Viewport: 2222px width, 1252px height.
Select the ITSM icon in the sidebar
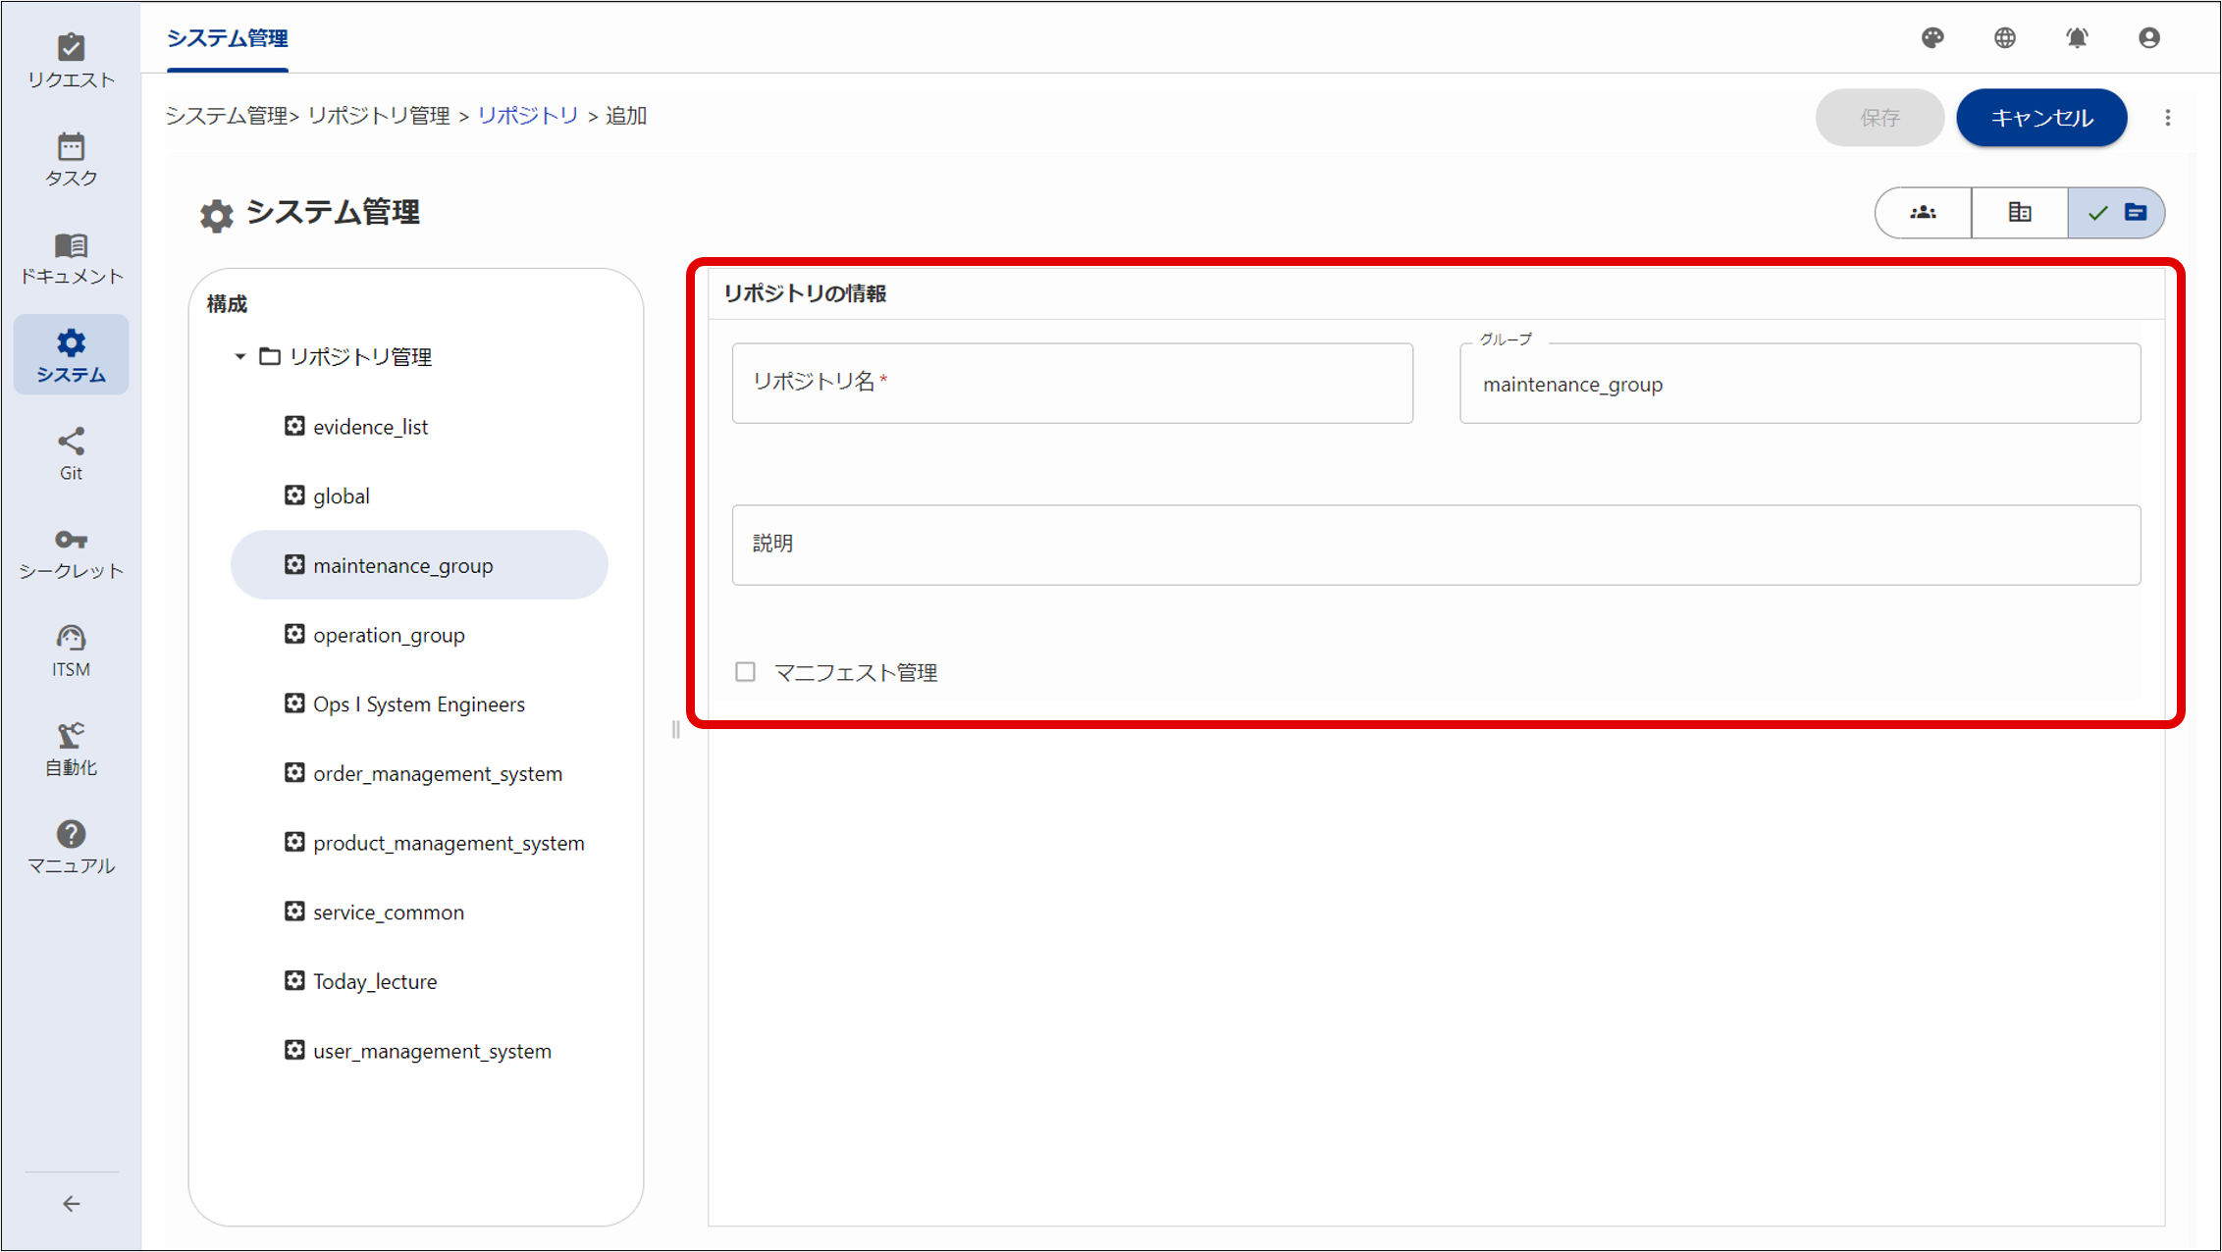pyautogui.click(x=71, y=646)
